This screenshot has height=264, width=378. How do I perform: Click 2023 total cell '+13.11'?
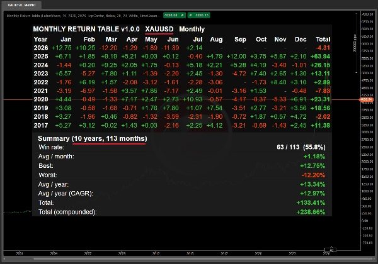tap(321, 74)
